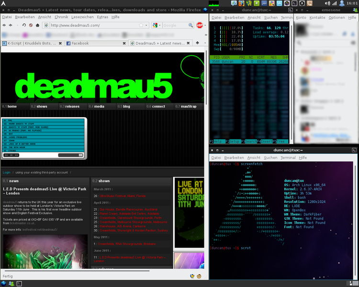Click the F1 Help button in htop
This screenshot has height=287, width=359.
pos(216,142)
